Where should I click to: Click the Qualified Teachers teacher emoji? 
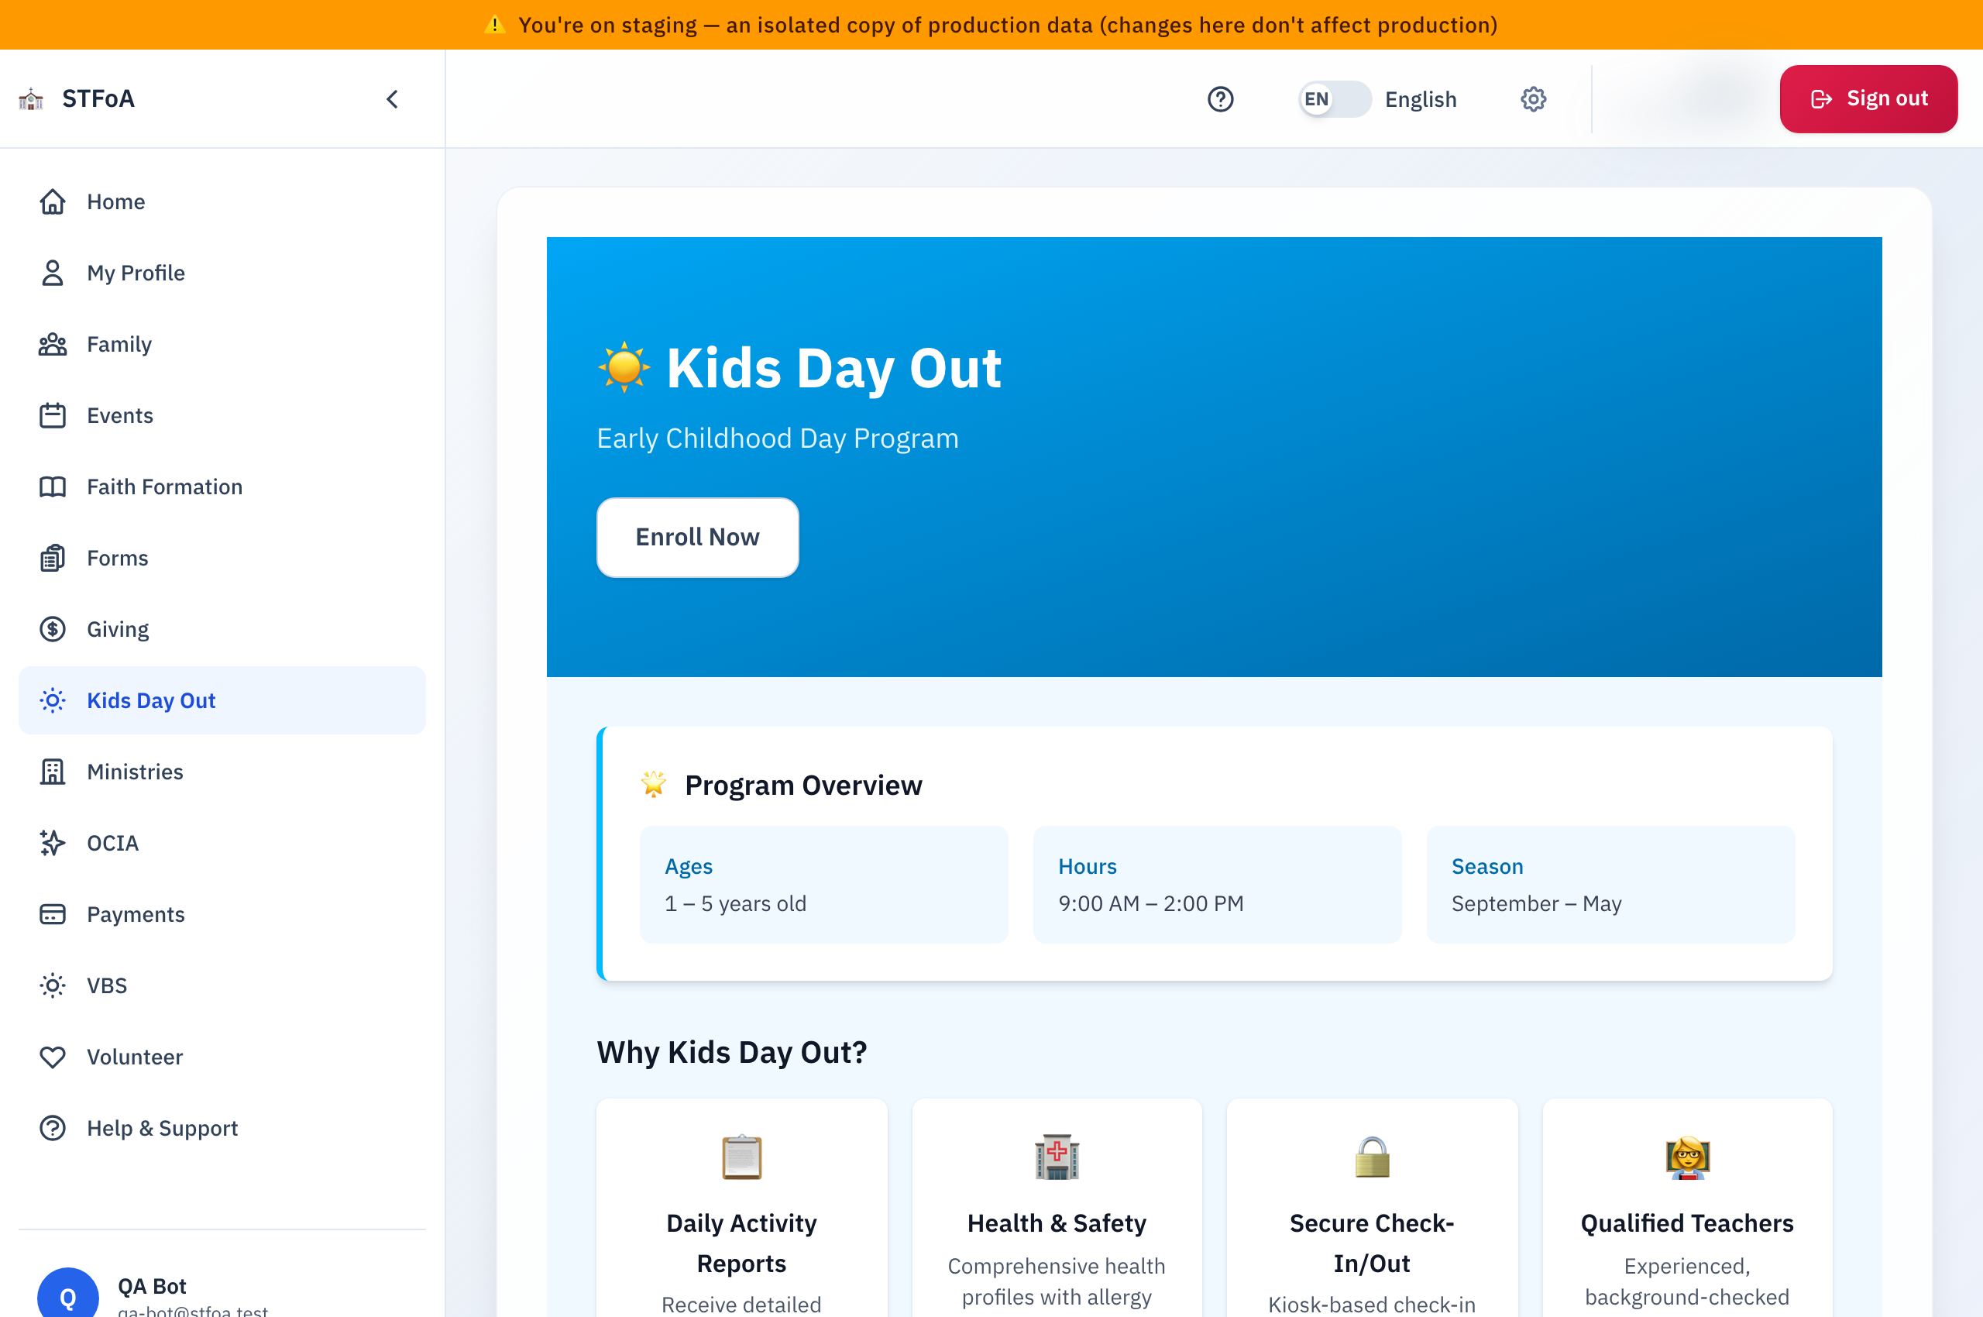(x=1687, y=1157)
